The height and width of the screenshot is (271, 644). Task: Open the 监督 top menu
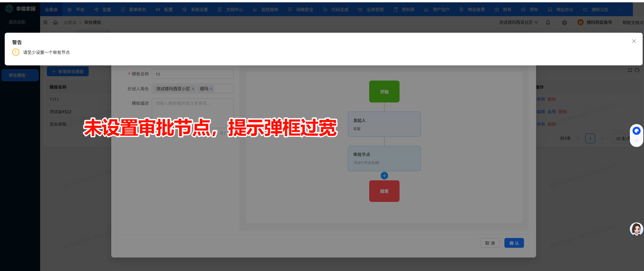click(103, 9)
